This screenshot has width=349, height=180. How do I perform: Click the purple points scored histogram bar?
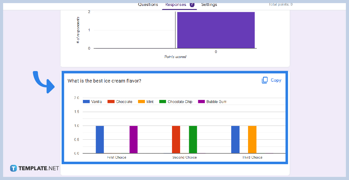[x=216, y=30]
